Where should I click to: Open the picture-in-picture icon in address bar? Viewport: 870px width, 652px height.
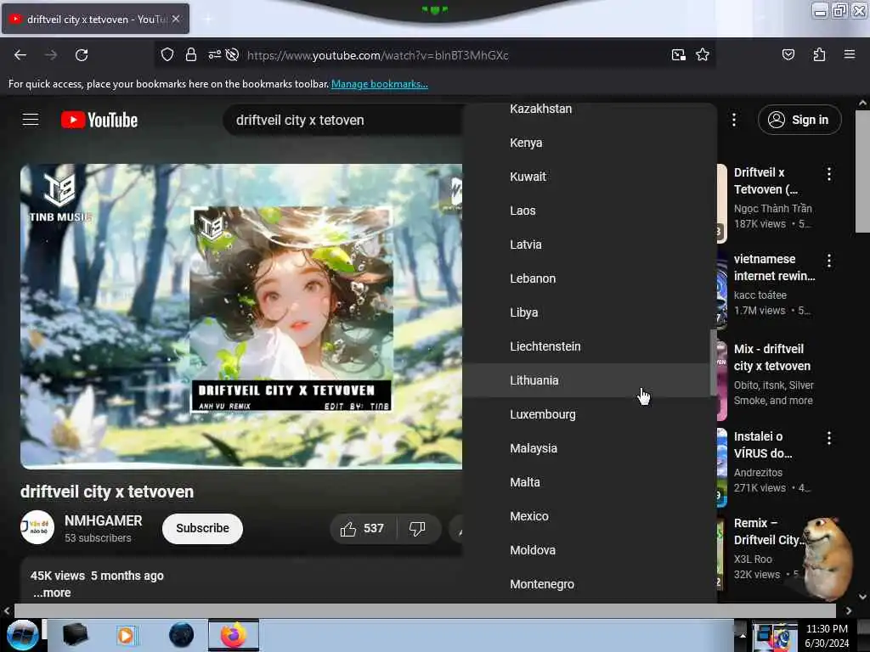[x=679, y=55]
